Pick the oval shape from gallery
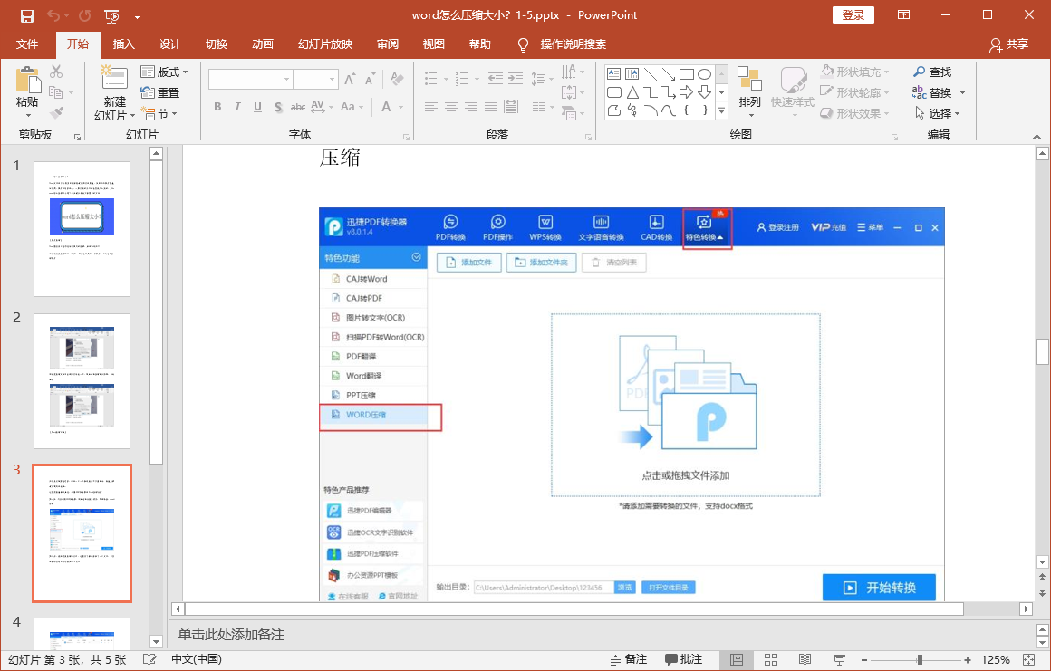The height and width of the screenshot is (671, 1051). tap(704, 73)
